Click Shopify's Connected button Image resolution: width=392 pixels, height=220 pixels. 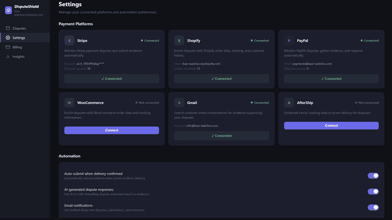(x=222, y=78)
